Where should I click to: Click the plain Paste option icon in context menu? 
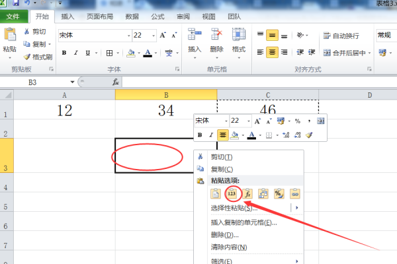[216, 194]
